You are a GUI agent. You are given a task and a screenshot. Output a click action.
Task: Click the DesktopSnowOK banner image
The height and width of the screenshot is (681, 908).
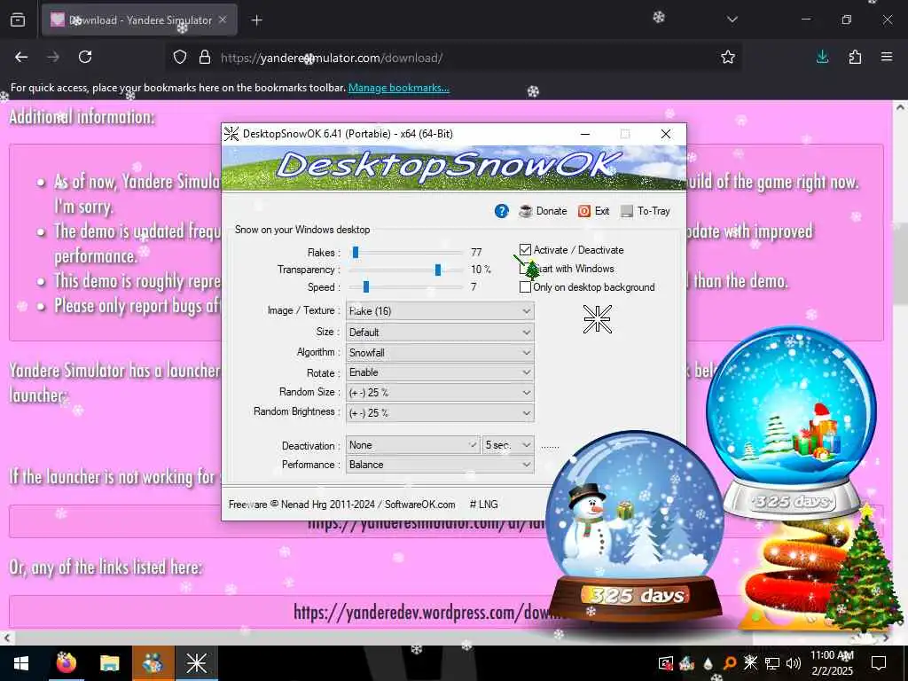point(454,168)
